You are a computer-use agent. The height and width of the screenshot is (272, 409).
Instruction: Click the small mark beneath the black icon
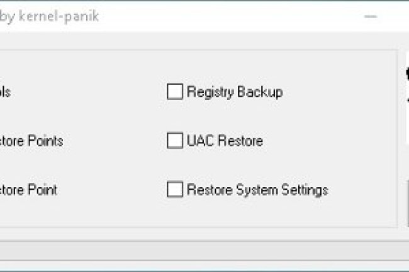(406, 101)
